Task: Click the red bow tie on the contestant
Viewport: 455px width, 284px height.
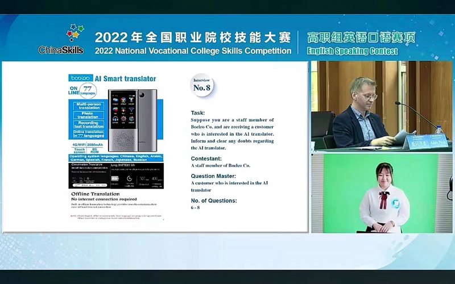Action: 383,199
